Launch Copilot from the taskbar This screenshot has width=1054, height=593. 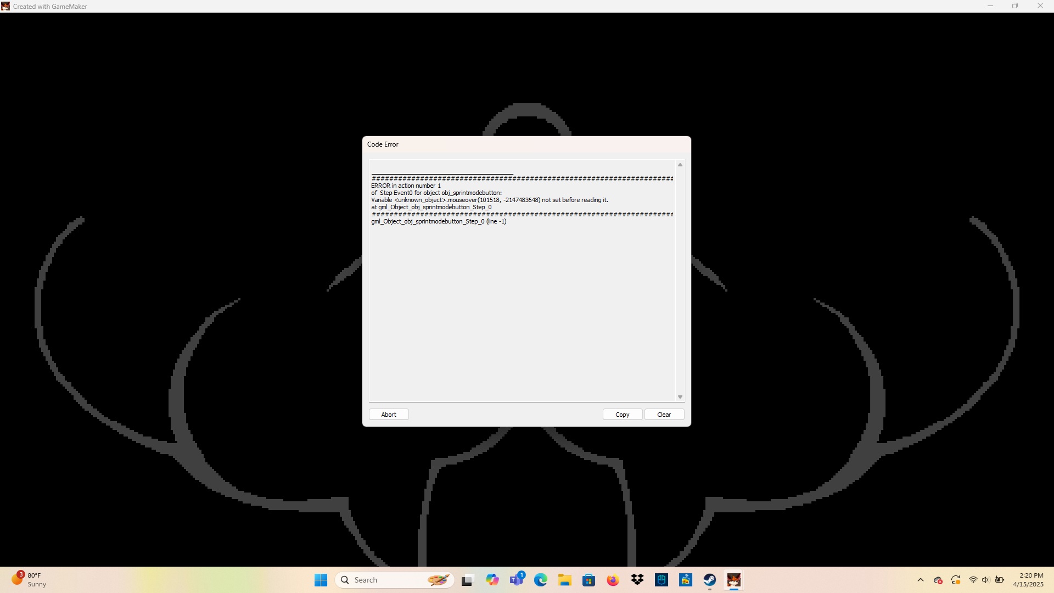[x=492, y=580]
